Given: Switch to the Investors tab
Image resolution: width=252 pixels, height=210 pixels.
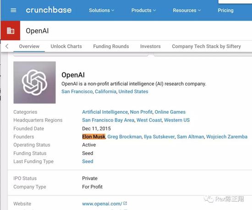Looking at the screenshot, I should click(x=150, y=46).
